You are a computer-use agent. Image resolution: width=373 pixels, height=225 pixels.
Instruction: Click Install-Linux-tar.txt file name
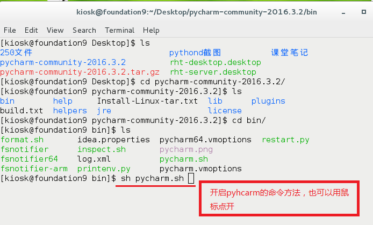(x=147, y=101)
